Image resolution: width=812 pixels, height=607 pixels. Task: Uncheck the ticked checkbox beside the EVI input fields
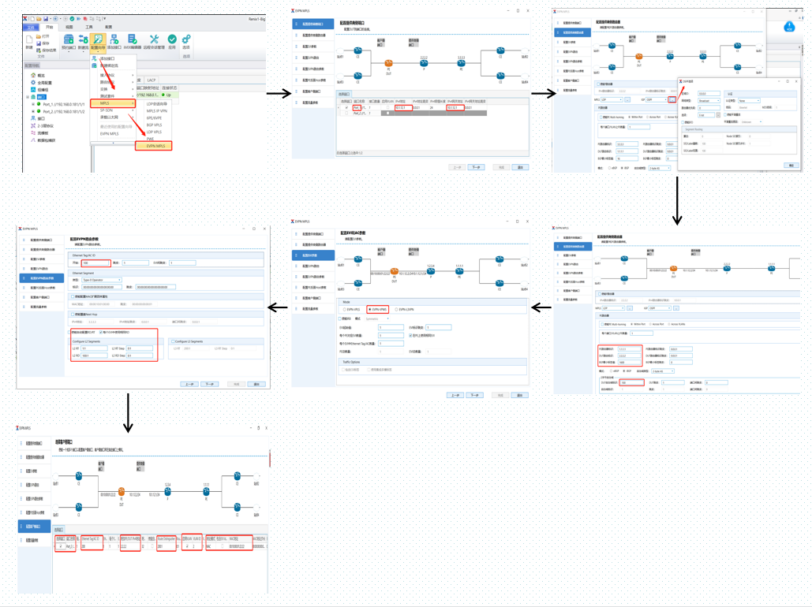(410, 335)
